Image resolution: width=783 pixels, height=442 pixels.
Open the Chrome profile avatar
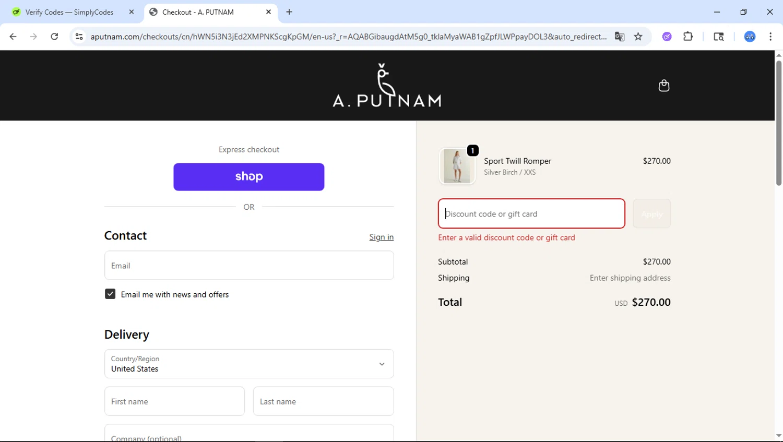[x=750, y=37]
